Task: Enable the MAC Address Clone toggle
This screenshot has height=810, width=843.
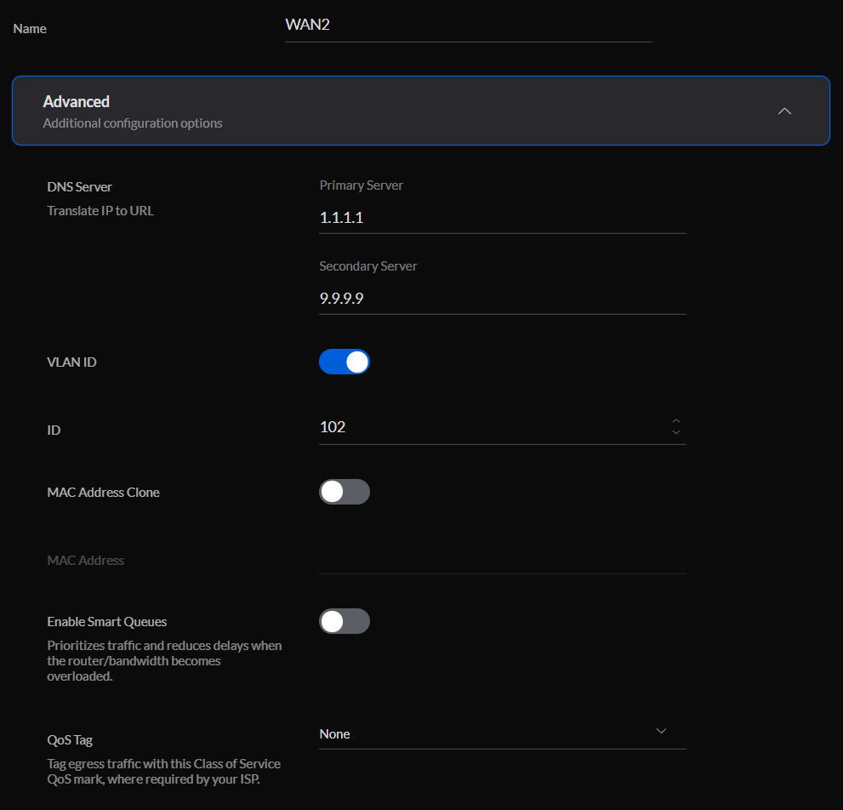Action: [345, 492]
